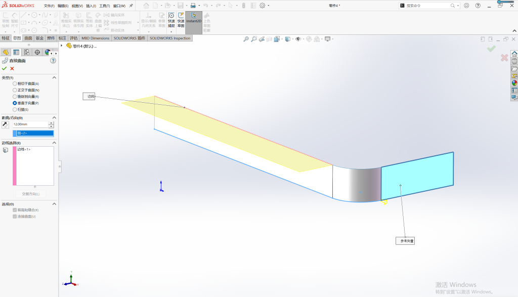
Task: Open the DimXpertManager crosshair tab
Action: [x=37, y=52]
